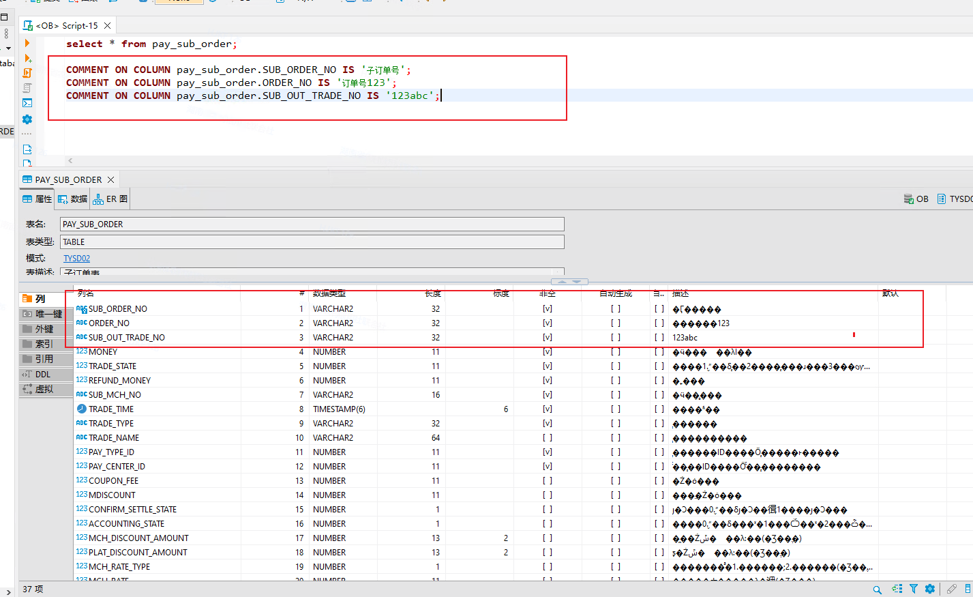Viewport: 973px width, 597px height.
Task: Click the 37 项 status bar entry
Action: coord(33,589)
